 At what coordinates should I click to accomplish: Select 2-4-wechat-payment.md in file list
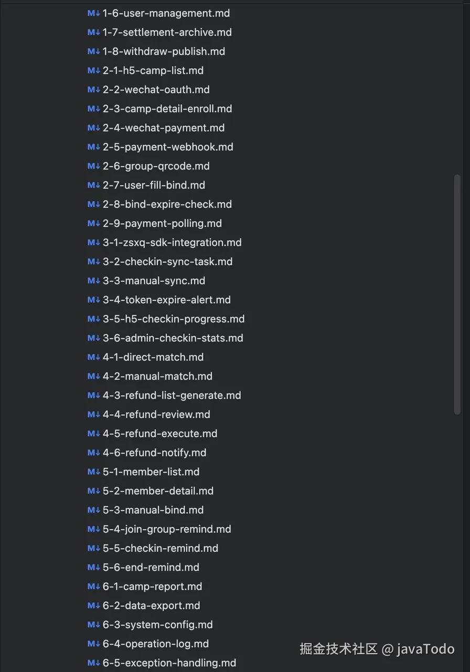pos(164,128)
